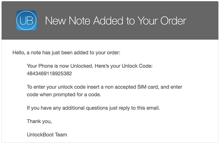Click the 'UnlockBoot Team' signature

coord(47,135)
